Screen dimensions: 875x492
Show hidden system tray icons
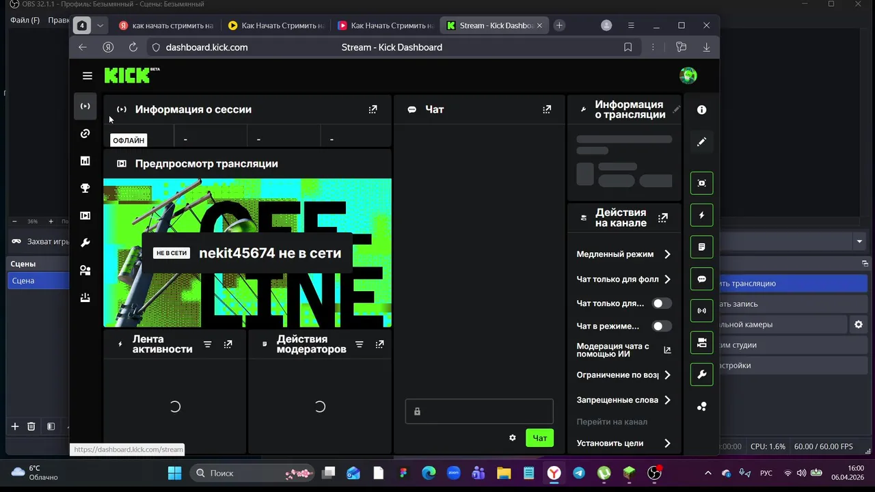click(x=708, y=473)
